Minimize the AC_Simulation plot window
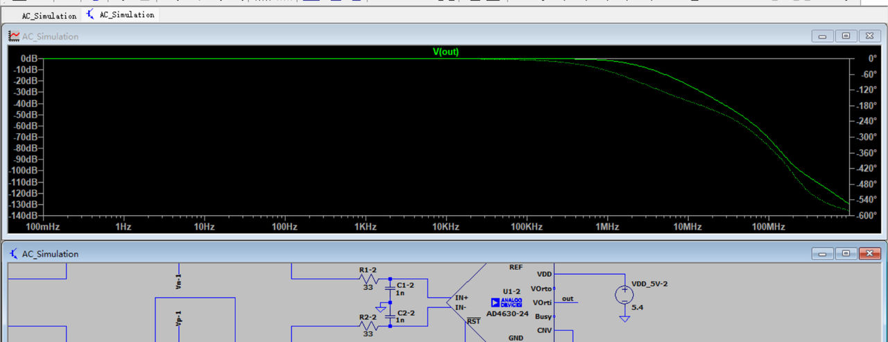The height and width of the screenshot is (342, 888). 822,36
